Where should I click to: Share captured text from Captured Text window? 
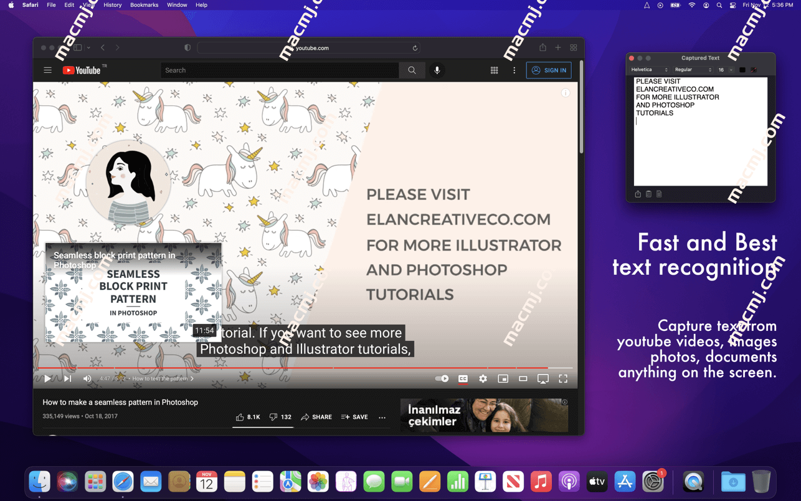pyautogui.click(x=638, y=194)
